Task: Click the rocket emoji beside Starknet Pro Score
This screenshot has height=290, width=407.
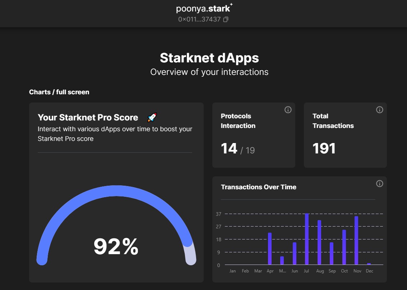Action: click(151, 117)
